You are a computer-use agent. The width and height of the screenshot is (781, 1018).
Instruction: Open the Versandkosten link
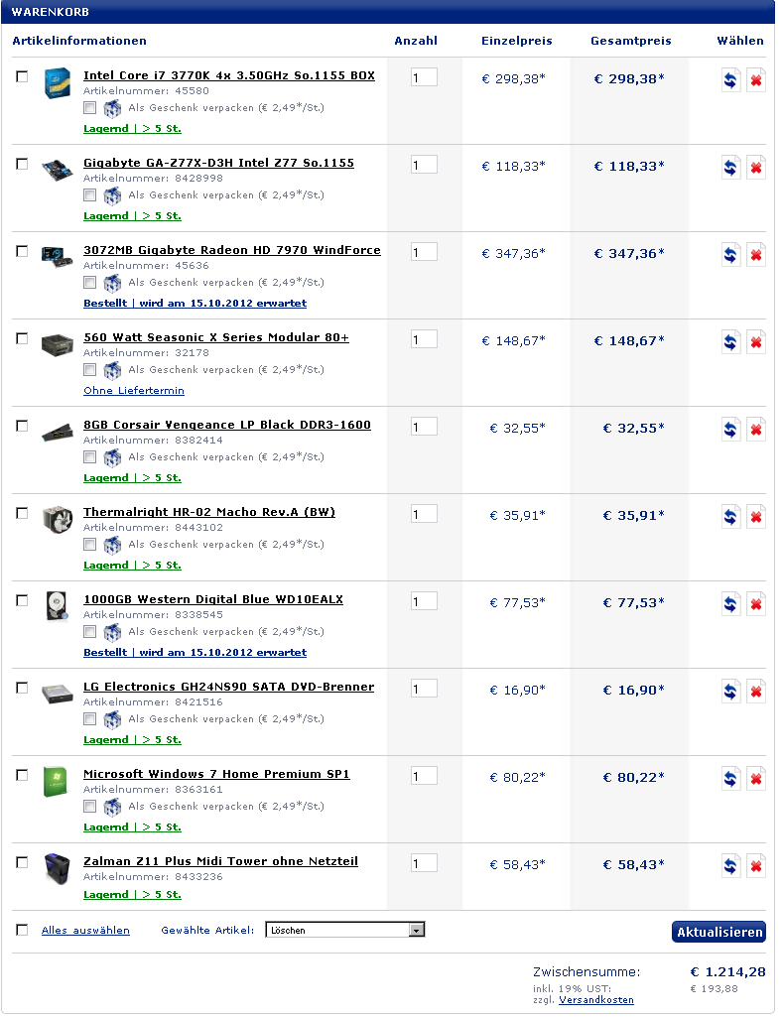pos(595,1000)
